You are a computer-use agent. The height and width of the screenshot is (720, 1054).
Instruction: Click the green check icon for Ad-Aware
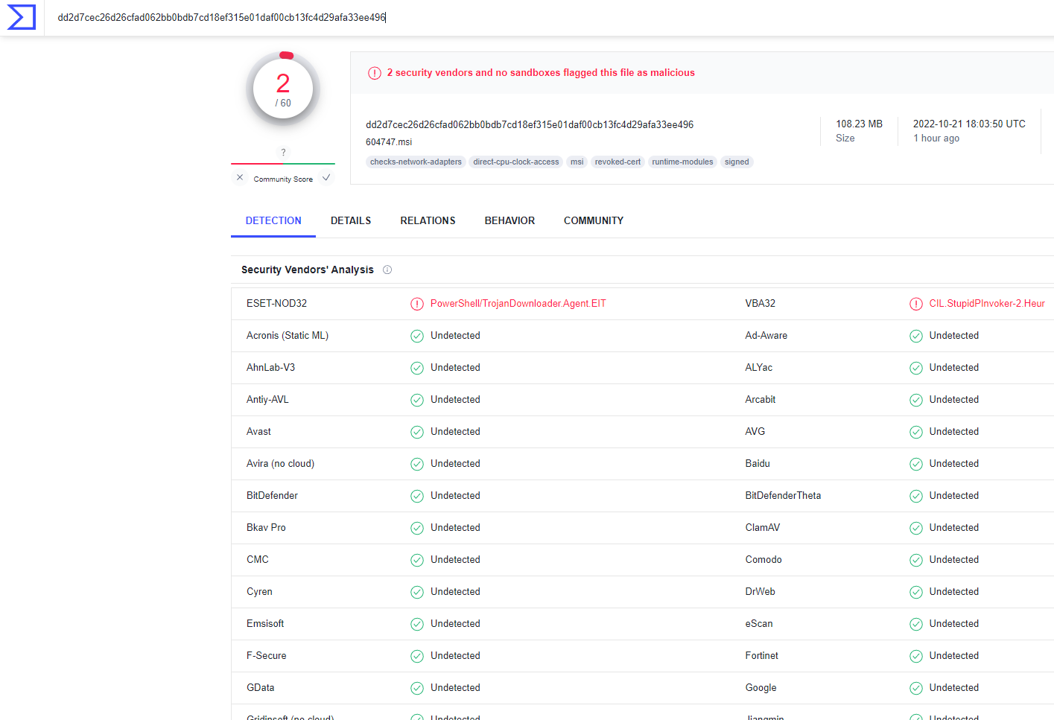[x=916, y=336]
